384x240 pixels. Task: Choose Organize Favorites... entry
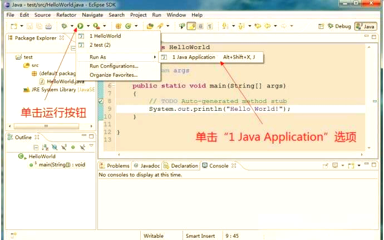(119, 75)
